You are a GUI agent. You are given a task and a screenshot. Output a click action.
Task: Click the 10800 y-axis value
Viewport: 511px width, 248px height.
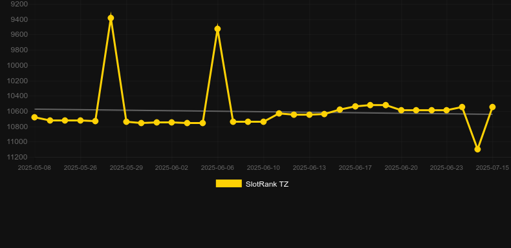(x=17, y=127)
